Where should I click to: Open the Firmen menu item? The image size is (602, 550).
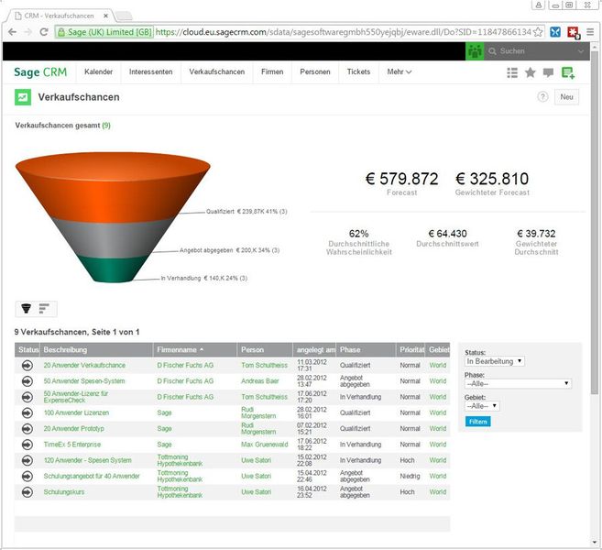pyautogui.click(x=272, y=71)
